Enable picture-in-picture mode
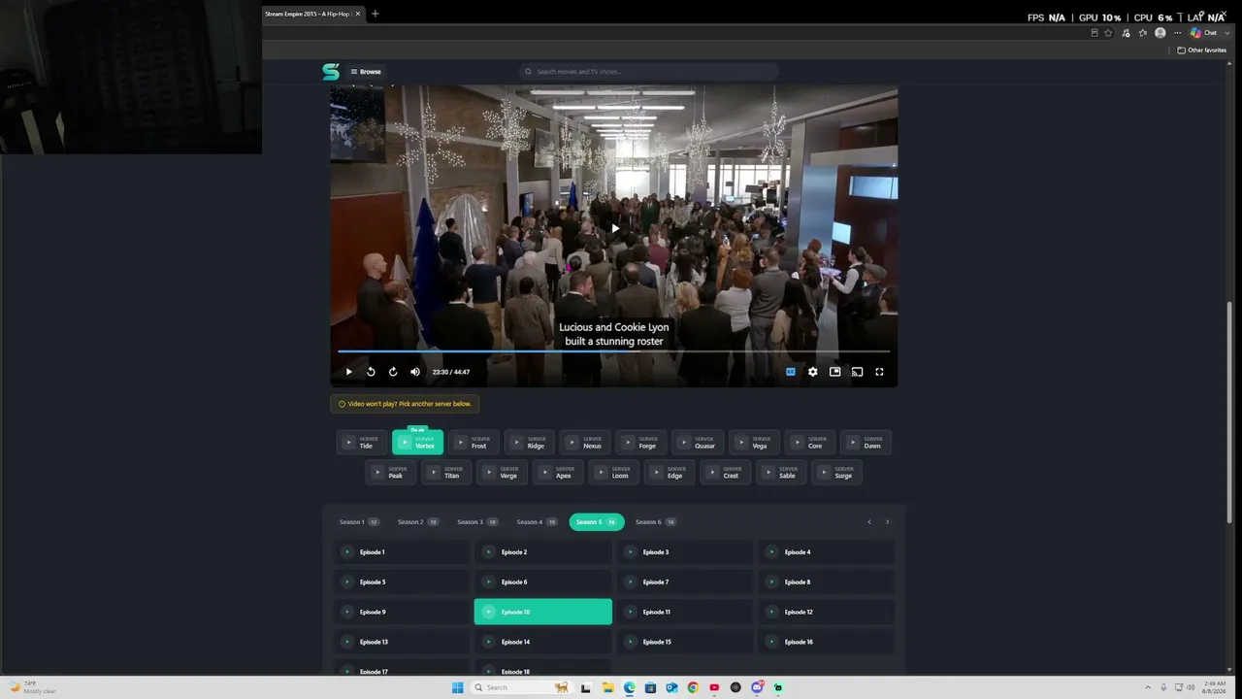The height and width of the screenshot is (699, 1242). [834, 372]
